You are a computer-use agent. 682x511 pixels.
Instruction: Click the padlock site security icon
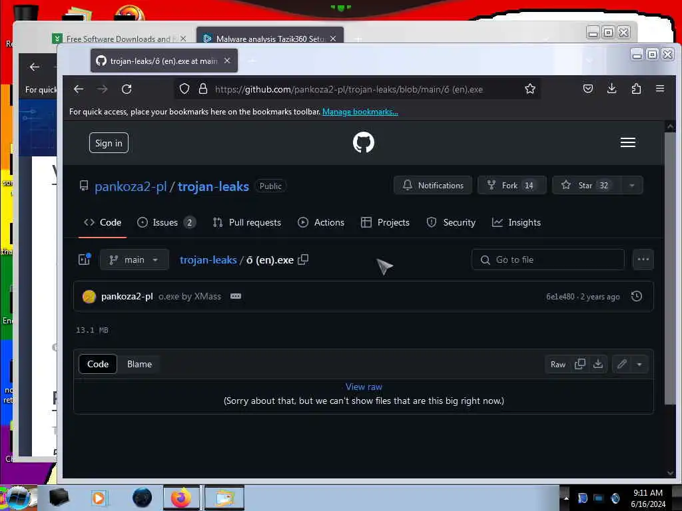tap(203, 89)
